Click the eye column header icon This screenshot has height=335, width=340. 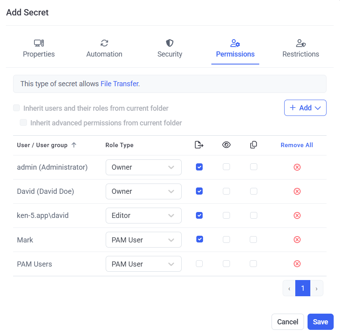point(226,145)
